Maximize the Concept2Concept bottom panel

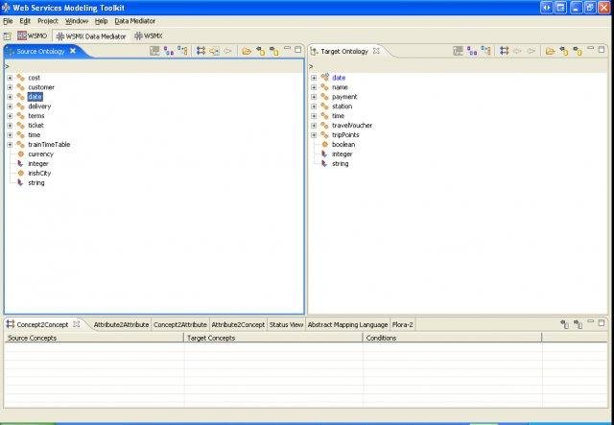(x=602, y=322)
